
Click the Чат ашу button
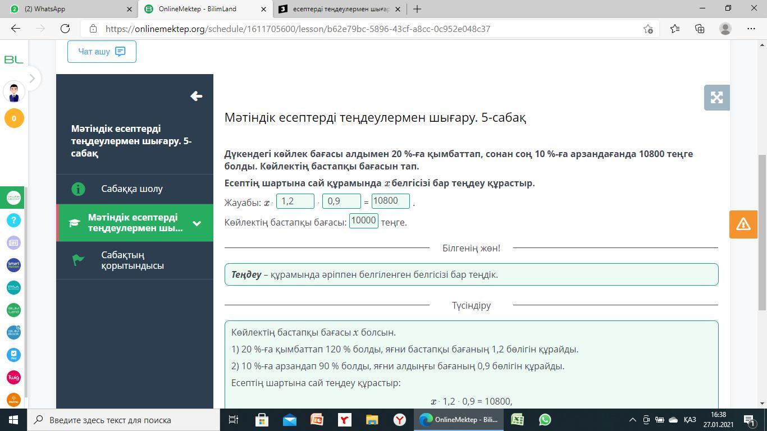(x=102, y=52)
